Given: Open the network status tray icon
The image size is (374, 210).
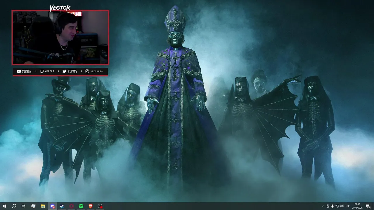Looking at the screenshot, I should tap(337, 206).
